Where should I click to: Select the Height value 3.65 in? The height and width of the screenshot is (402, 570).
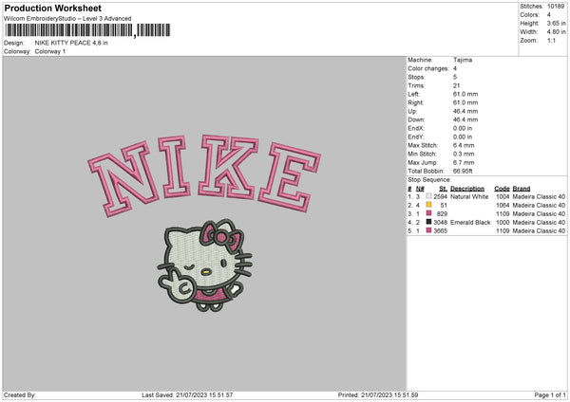(556, 23)
